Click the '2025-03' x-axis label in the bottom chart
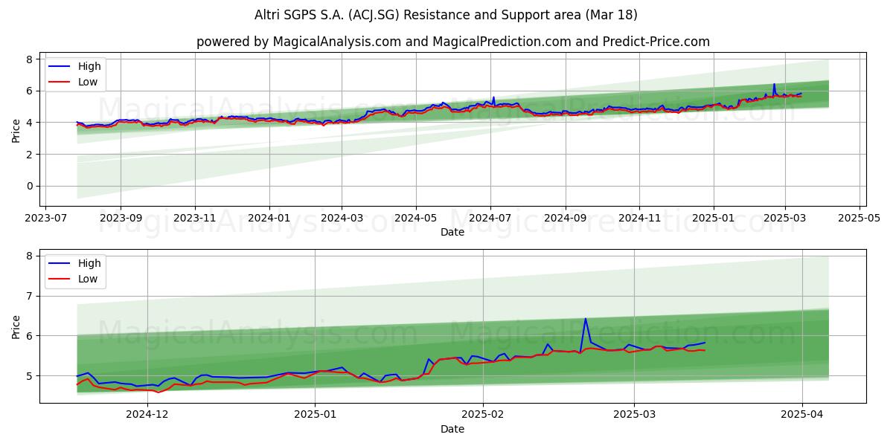The height and width of the screenshot is (446, 893). tap(634, 416)
